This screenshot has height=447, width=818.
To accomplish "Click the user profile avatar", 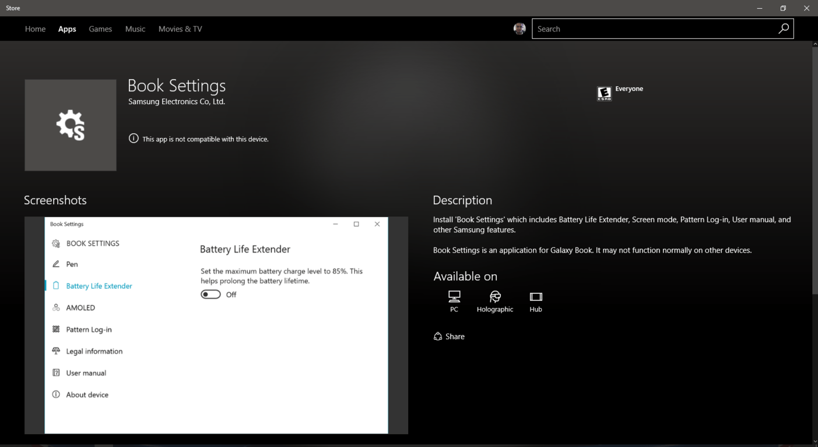I will pyautogui.click(x=519, y=29).
